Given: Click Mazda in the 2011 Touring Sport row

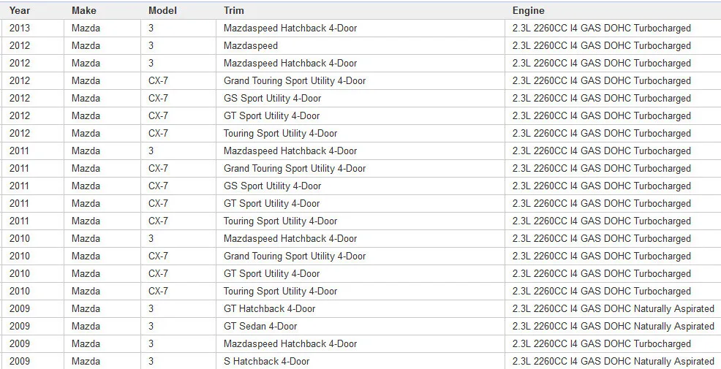Looking at the screenshot, I should click(x=102, y=221).
